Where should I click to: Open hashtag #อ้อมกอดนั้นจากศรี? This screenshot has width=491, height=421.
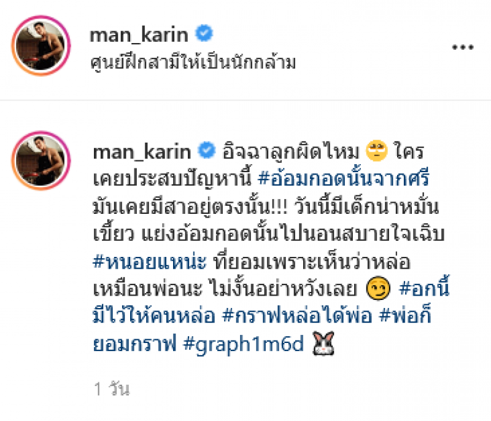point(344,177)
